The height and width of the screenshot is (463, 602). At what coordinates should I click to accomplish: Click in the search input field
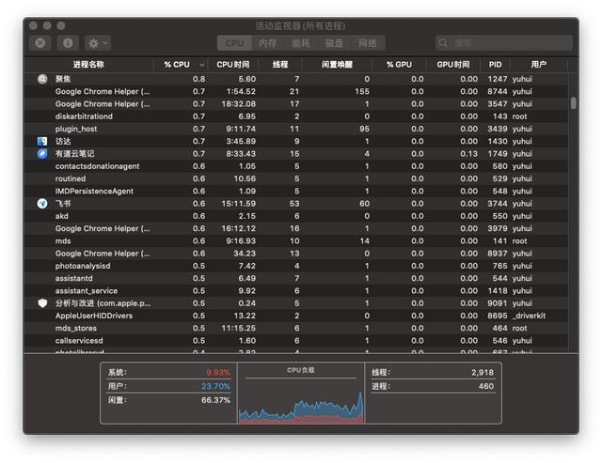[x=508, y=43]
